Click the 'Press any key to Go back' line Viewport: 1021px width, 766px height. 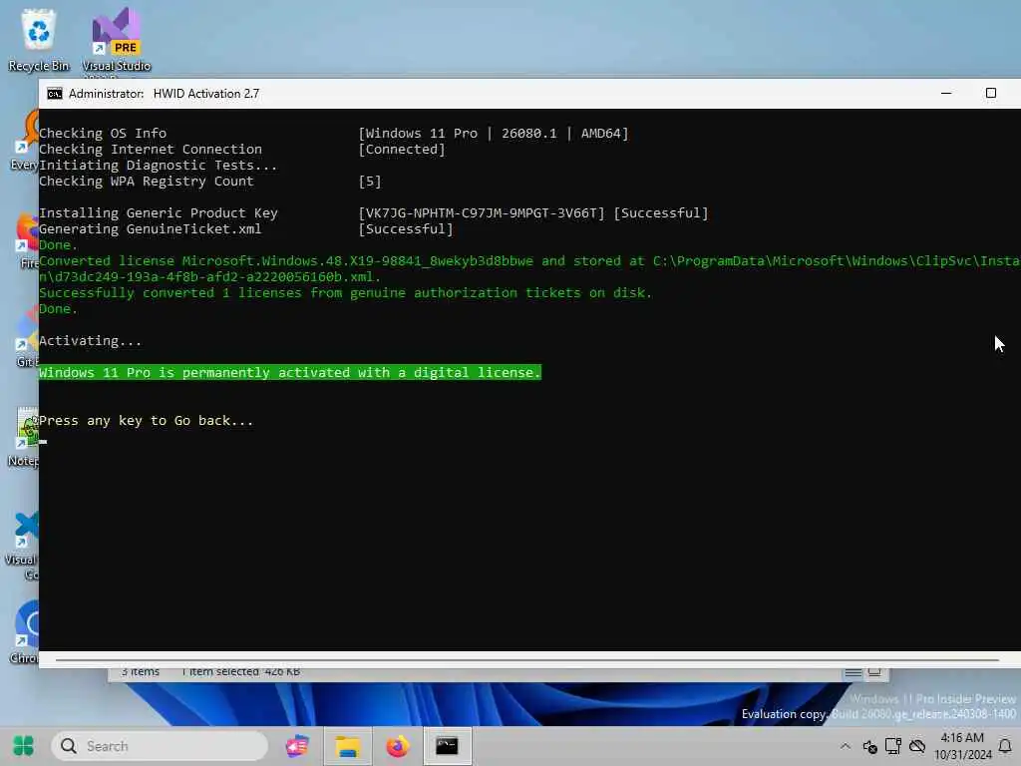pyautogui.click(x=146, y=421)
